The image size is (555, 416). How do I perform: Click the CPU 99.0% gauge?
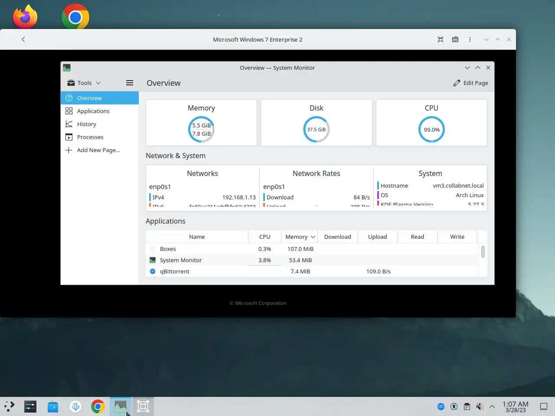point(431,129)
